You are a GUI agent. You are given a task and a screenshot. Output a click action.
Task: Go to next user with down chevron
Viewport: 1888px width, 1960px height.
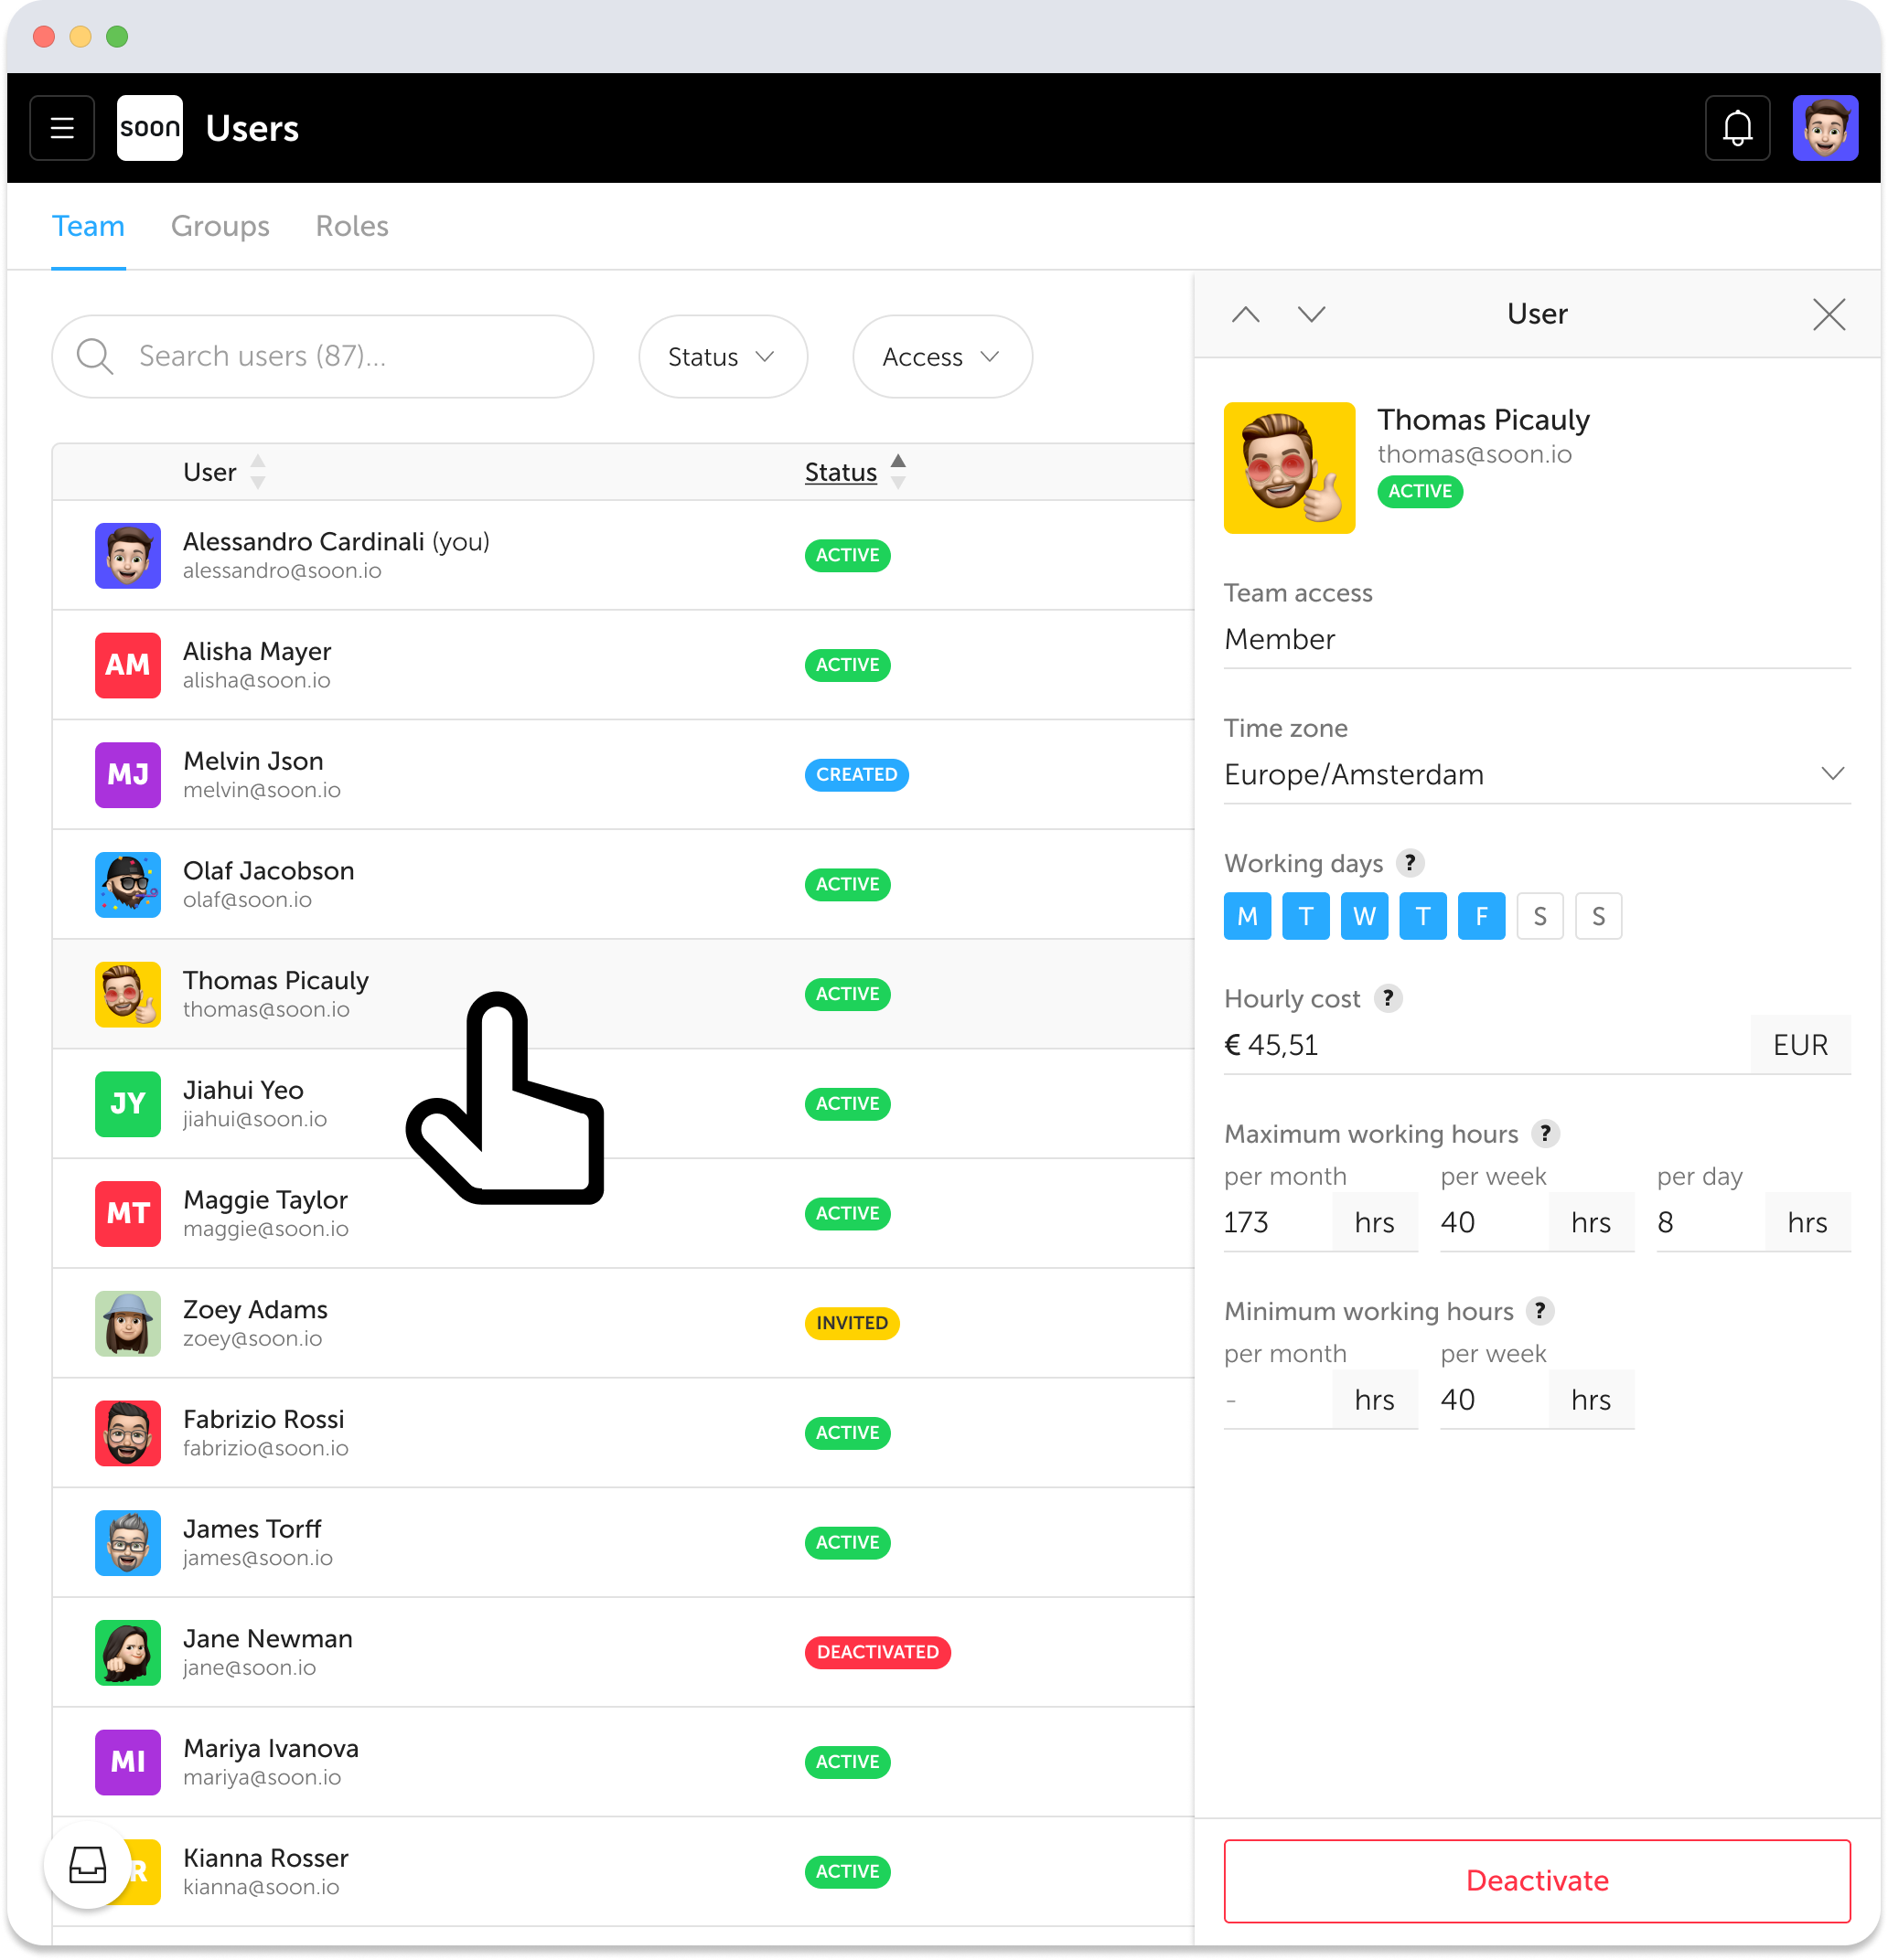[x=1311, y=315]
